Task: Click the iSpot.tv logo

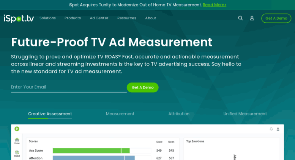Action: click(x=19, y=19)
